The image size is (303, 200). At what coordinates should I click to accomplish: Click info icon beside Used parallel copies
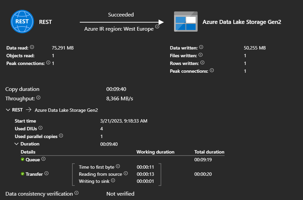click(61, 136)
